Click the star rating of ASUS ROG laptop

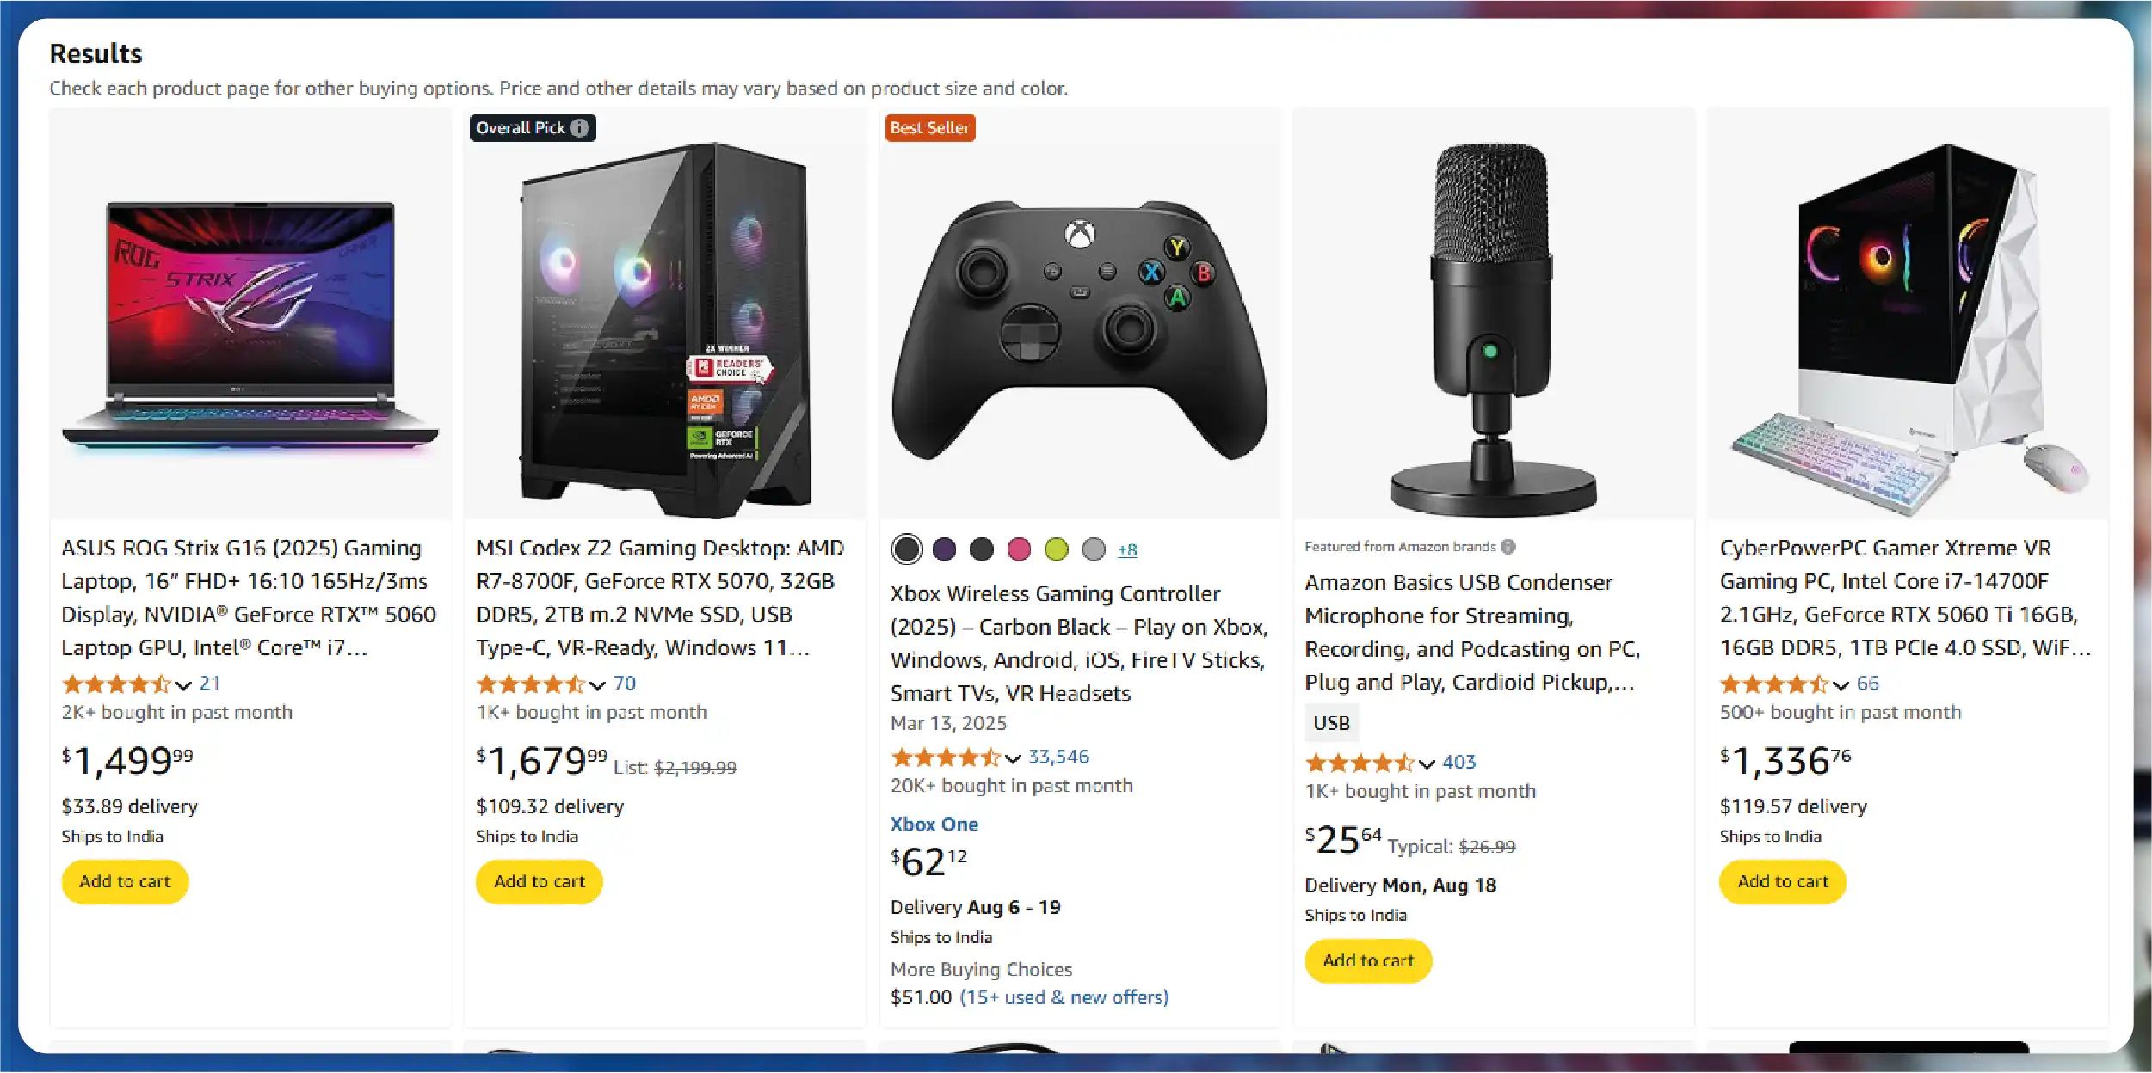116,684
